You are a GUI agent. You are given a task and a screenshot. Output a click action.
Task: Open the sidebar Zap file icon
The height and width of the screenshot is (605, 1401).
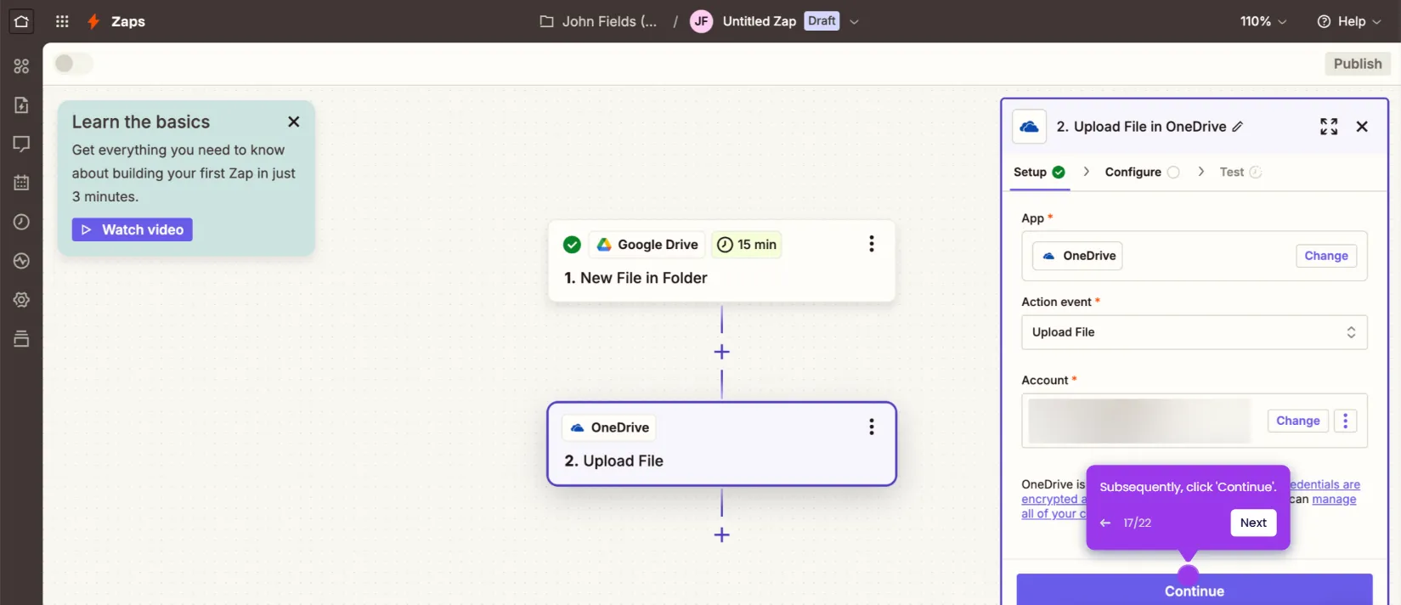(21, 105)
